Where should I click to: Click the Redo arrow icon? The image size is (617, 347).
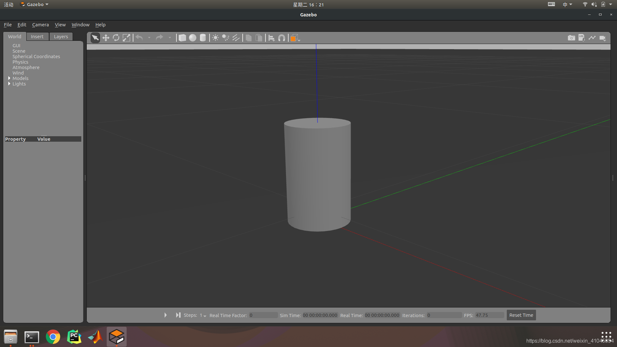(x=159, y=38)
